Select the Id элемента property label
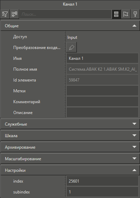 [24, 80]
